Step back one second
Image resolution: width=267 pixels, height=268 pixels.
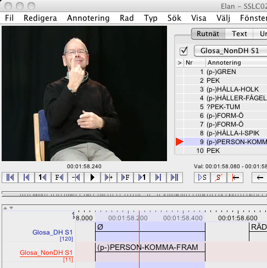click(43, 178)
